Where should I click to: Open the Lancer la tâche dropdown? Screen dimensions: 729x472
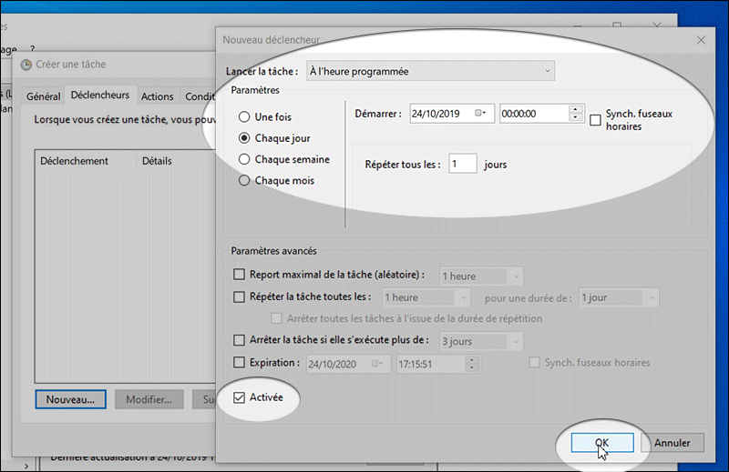tap(430, 71)
